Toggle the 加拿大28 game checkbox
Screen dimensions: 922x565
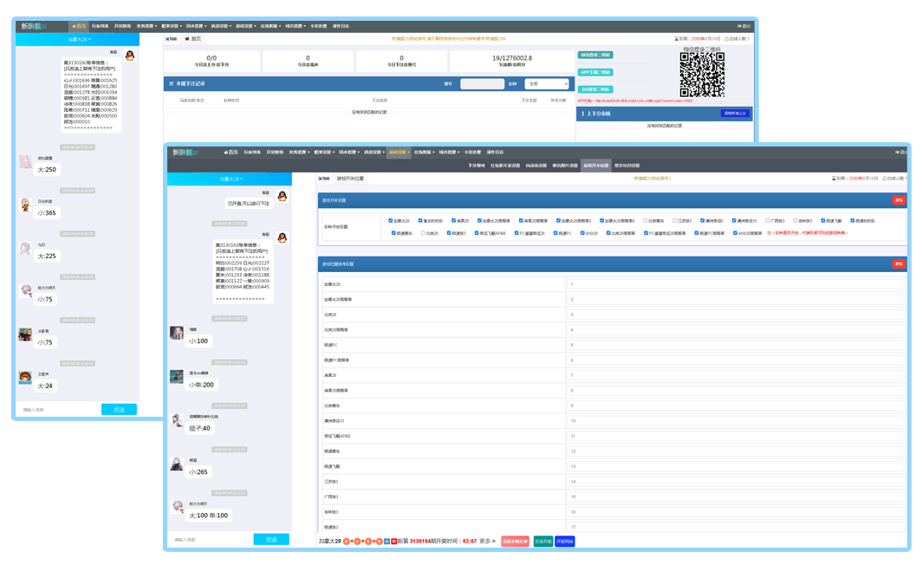391,220
